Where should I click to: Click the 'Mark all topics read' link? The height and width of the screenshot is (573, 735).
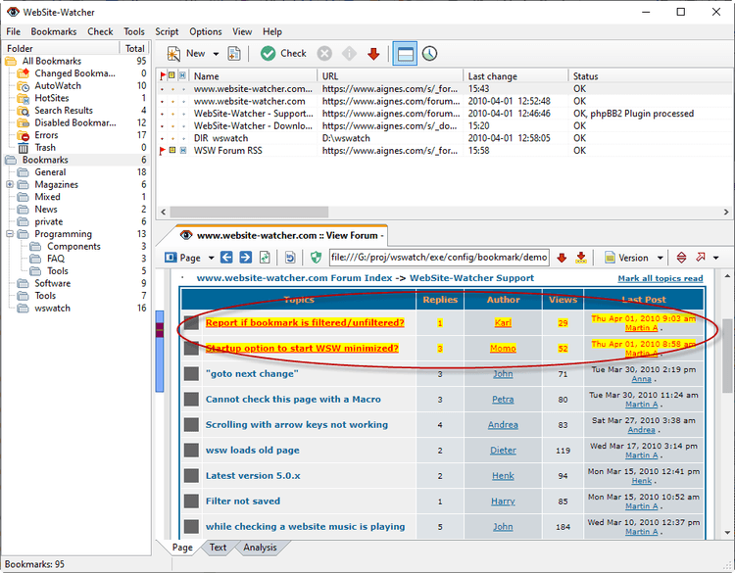click(x=660, y=278)
